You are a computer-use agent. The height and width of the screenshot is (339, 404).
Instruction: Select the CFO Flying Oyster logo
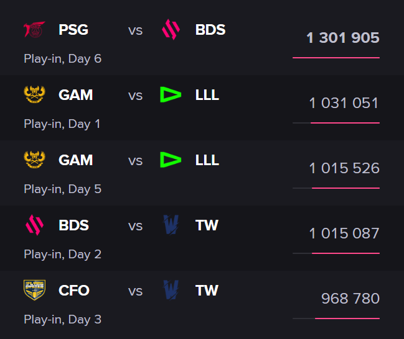coord(34,290)
